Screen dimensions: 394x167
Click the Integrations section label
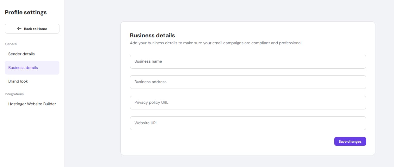tap(14, 94)
